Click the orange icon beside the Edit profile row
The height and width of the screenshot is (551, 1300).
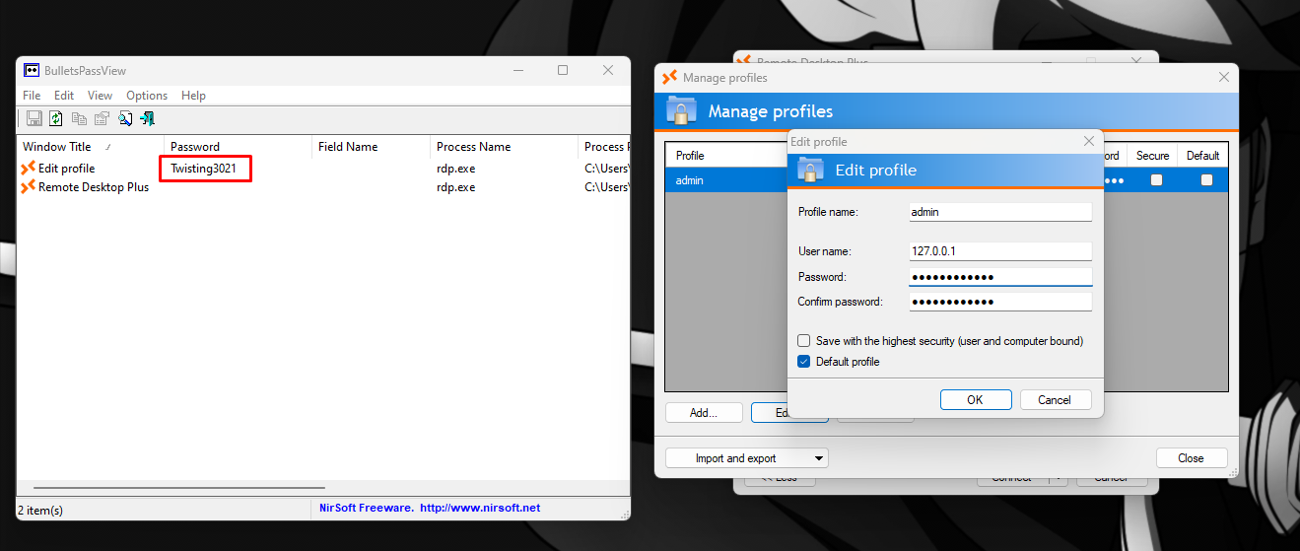[x=28, y=169]
